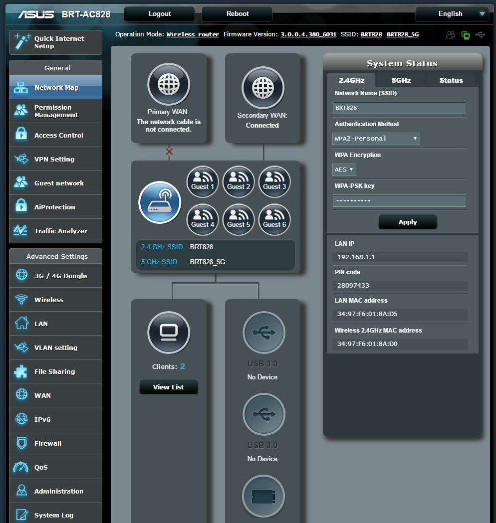The width and height of the screenshot is (496, 523).
Task: Click LAN MAC address 34:97:F6:01:8A:D5
Action: pyautogui.click(x=367, y=314)
